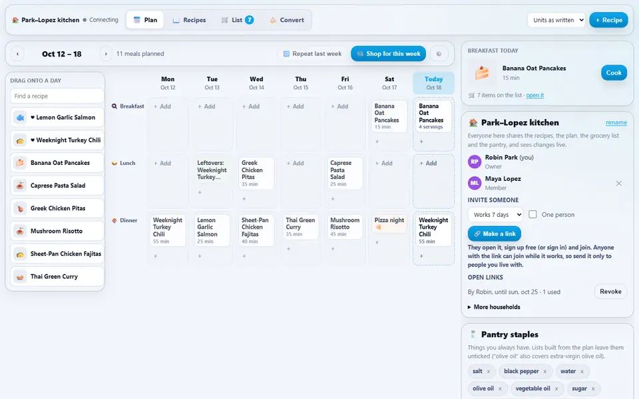639x399 pixels.
Task: Click the Lemon Garlic Salmon fish icon
Action: pyautogui.click(x=20, y=117)
